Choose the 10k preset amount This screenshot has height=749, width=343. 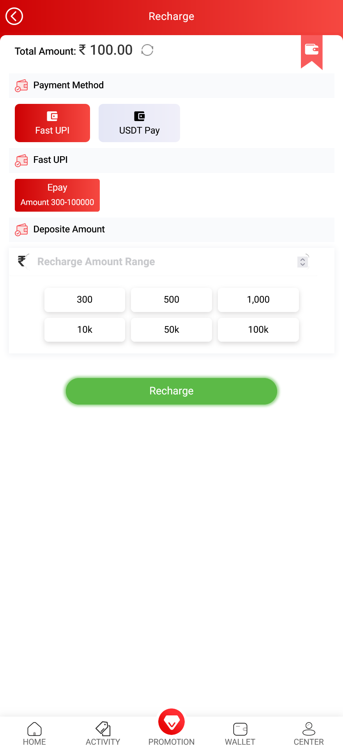pyautogui.click(x=85, y=330)
